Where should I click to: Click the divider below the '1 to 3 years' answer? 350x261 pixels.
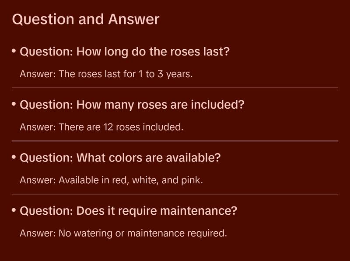(175, 88)
